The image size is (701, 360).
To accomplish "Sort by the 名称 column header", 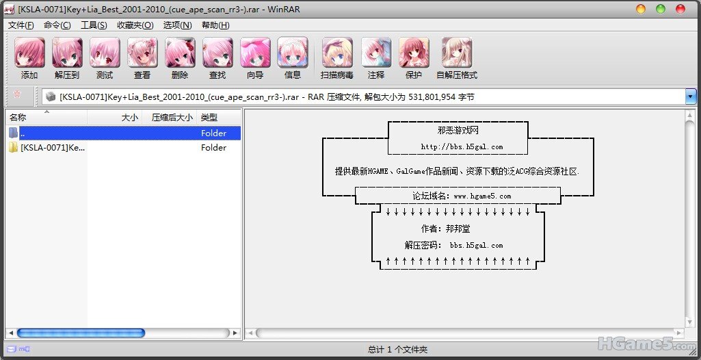I will 47,117.
